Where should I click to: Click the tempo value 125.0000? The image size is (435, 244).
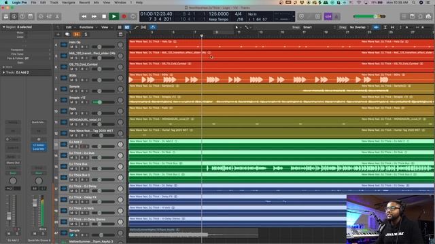coord(218,14)
